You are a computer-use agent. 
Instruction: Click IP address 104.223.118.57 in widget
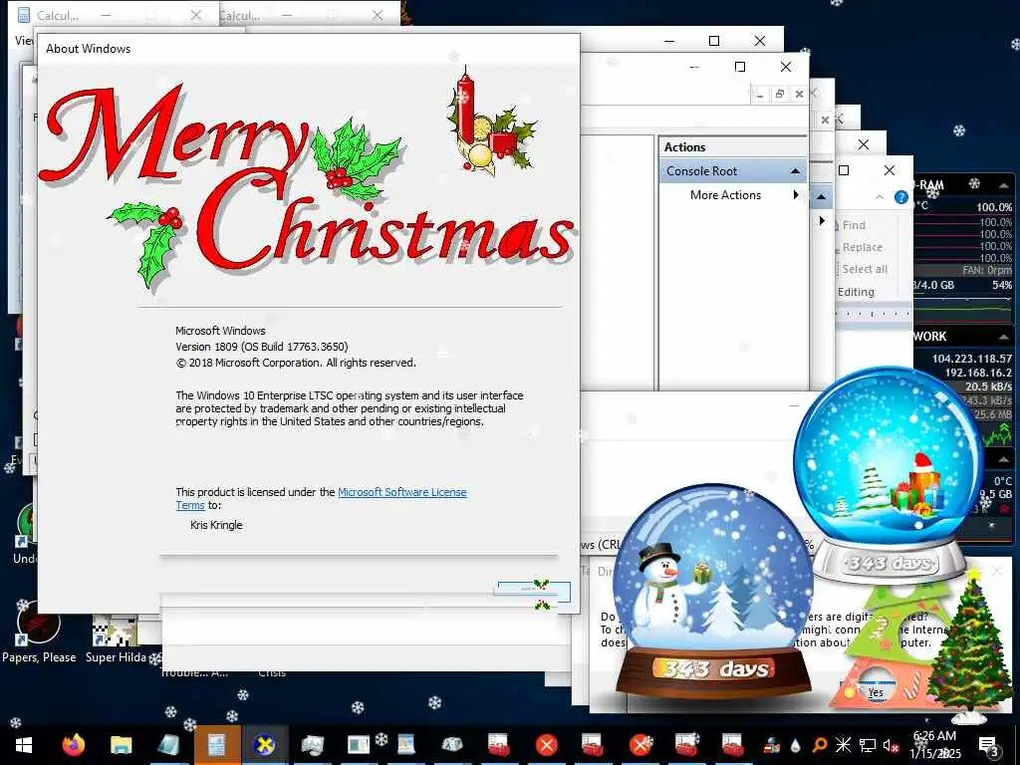click(972, 359)
